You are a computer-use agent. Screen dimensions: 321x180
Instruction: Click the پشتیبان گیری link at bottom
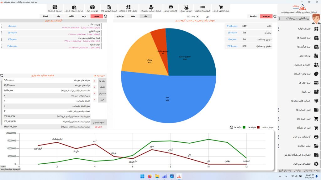[x=285, y=171]
